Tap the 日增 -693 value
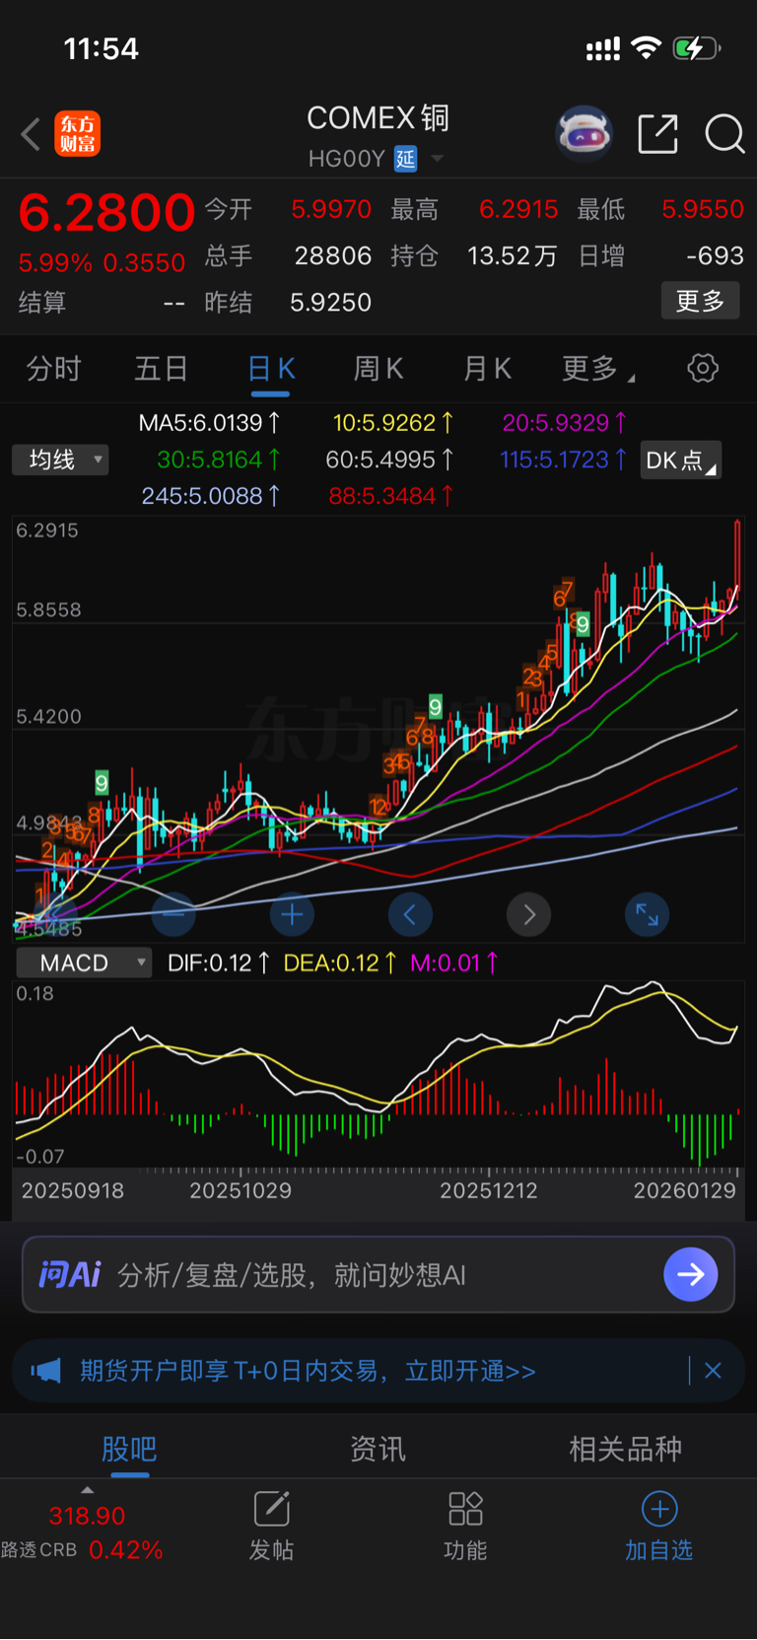The width and height of the screenshot is (757, 1640). point(715,256)
